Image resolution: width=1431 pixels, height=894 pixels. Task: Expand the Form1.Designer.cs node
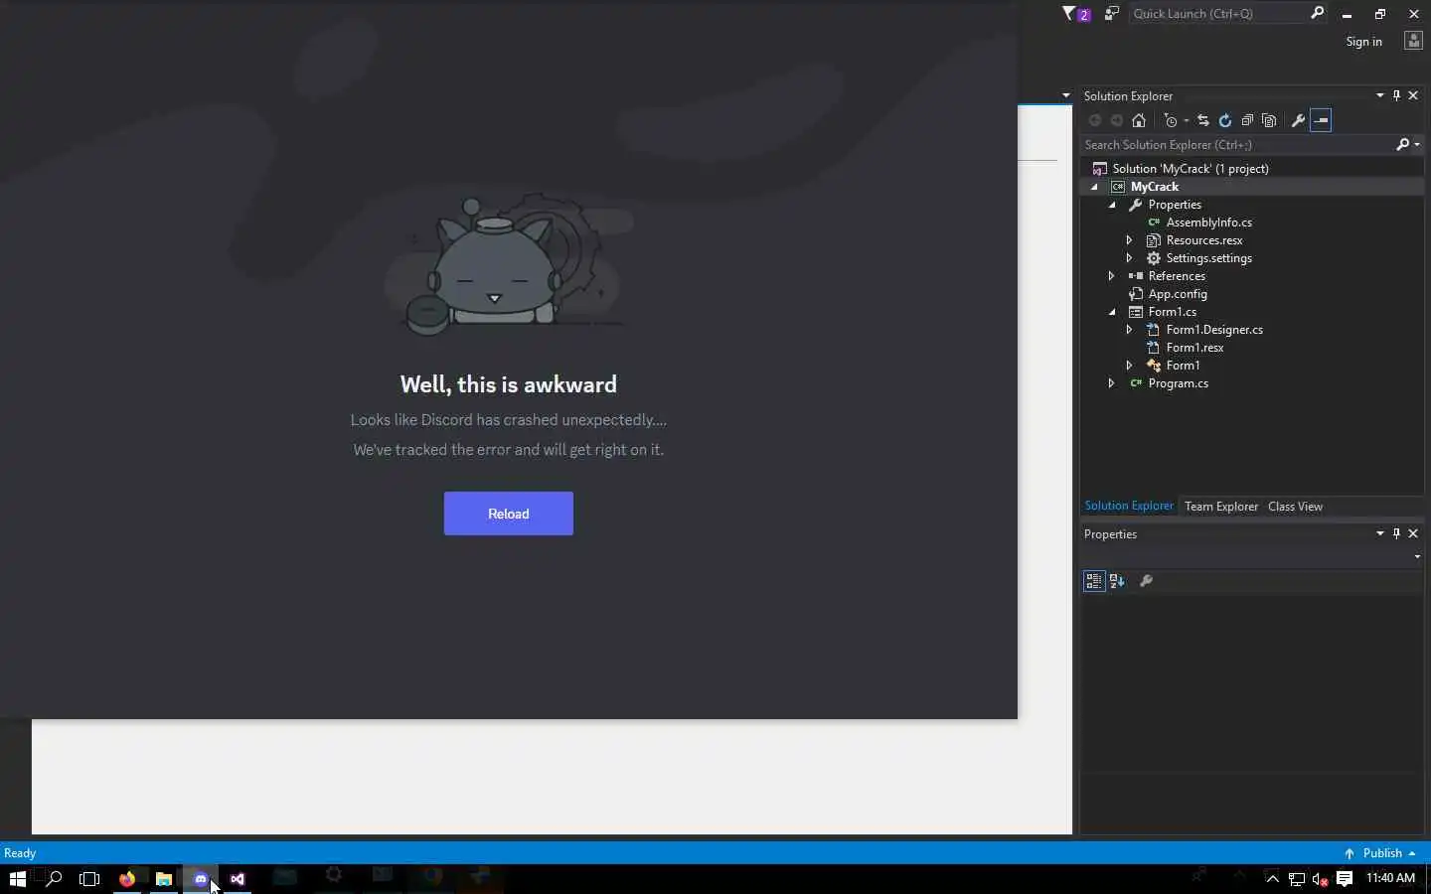point(1129,330)
